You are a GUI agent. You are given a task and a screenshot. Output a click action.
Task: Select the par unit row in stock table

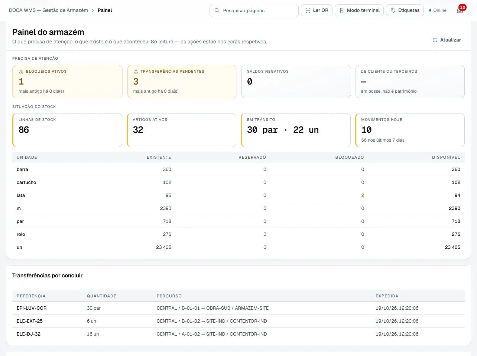pyautogui.click(x=238, y=221)
